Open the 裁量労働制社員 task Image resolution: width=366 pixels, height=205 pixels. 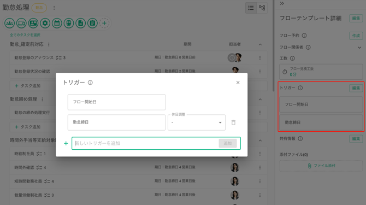(138, 195)
